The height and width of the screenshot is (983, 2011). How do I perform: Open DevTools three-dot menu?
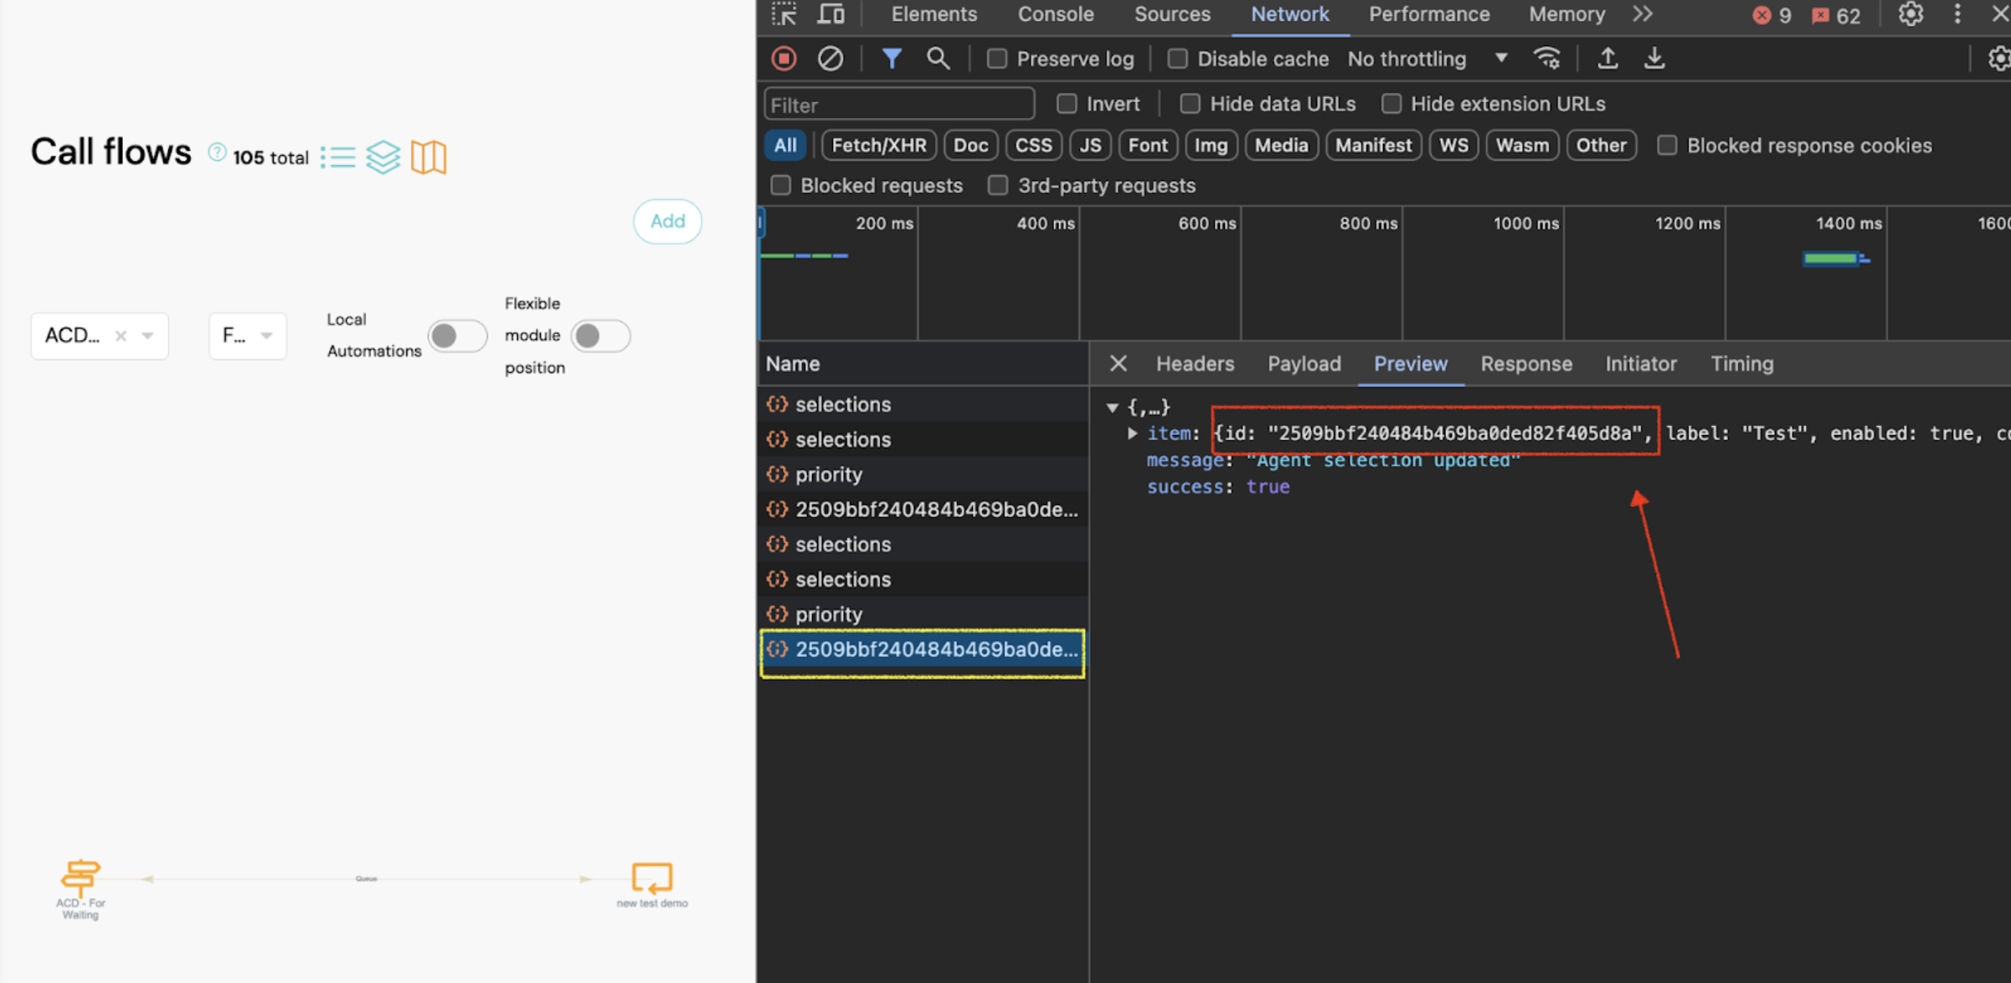click(1957, 14)
